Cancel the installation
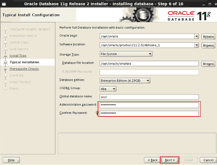The width and height of the screenshot is (217, 165). click(x=208, y=160)
